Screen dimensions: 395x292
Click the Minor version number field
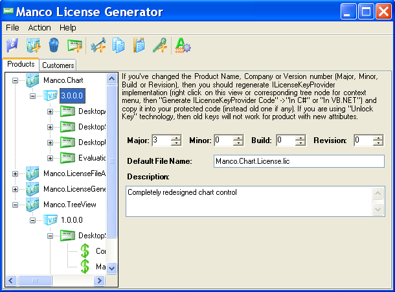(x=223, y=140)
